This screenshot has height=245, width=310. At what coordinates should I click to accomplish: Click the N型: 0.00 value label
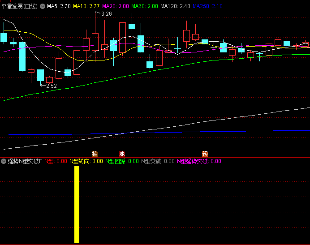[56, 161]
